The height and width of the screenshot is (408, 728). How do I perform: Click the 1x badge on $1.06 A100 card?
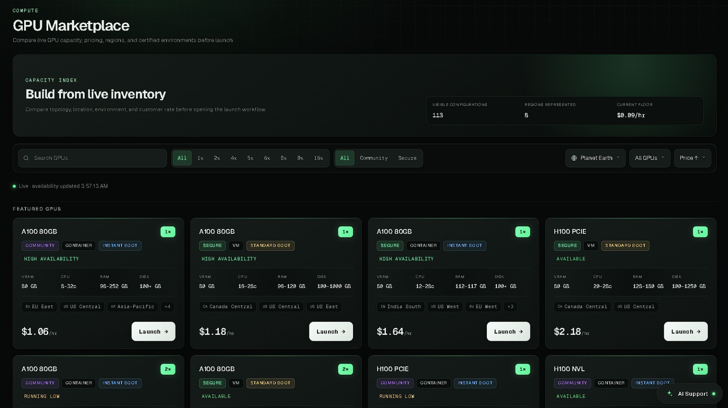coord(168,232)
